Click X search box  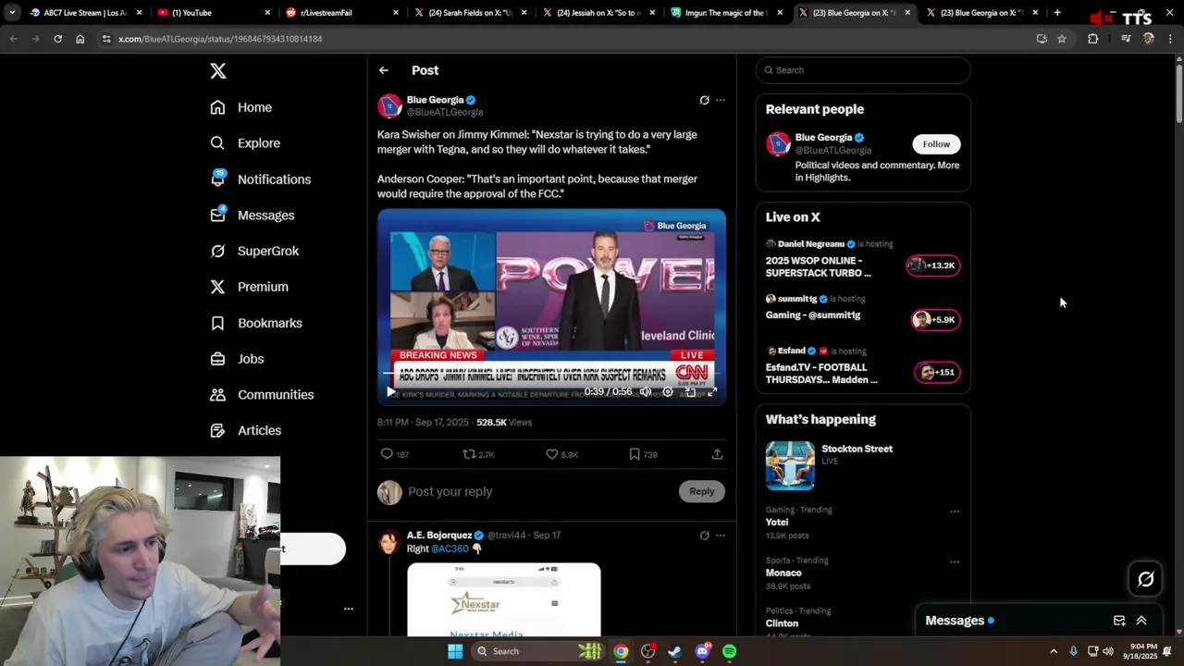coord(863,70)
